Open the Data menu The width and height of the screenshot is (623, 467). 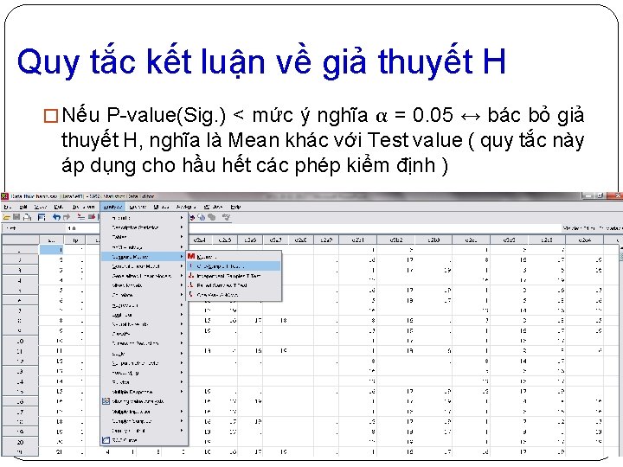[59, 207]
